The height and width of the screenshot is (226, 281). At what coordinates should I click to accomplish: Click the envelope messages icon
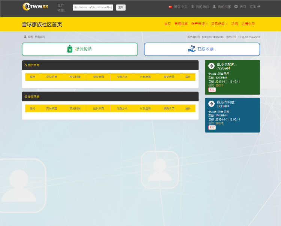tap(236, 7)
